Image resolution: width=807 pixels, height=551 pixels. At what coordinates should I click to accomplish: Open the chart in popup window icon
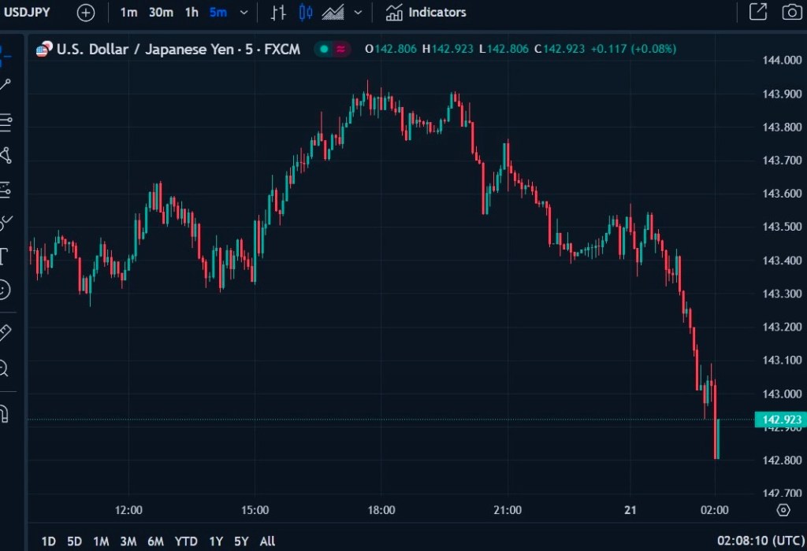[x=757, y=12]
